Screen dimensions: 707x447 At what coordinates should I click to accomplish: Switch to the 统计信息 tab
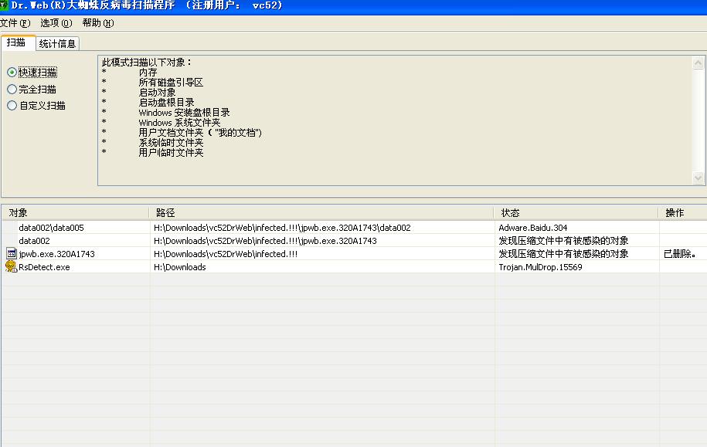click(57, 44)
